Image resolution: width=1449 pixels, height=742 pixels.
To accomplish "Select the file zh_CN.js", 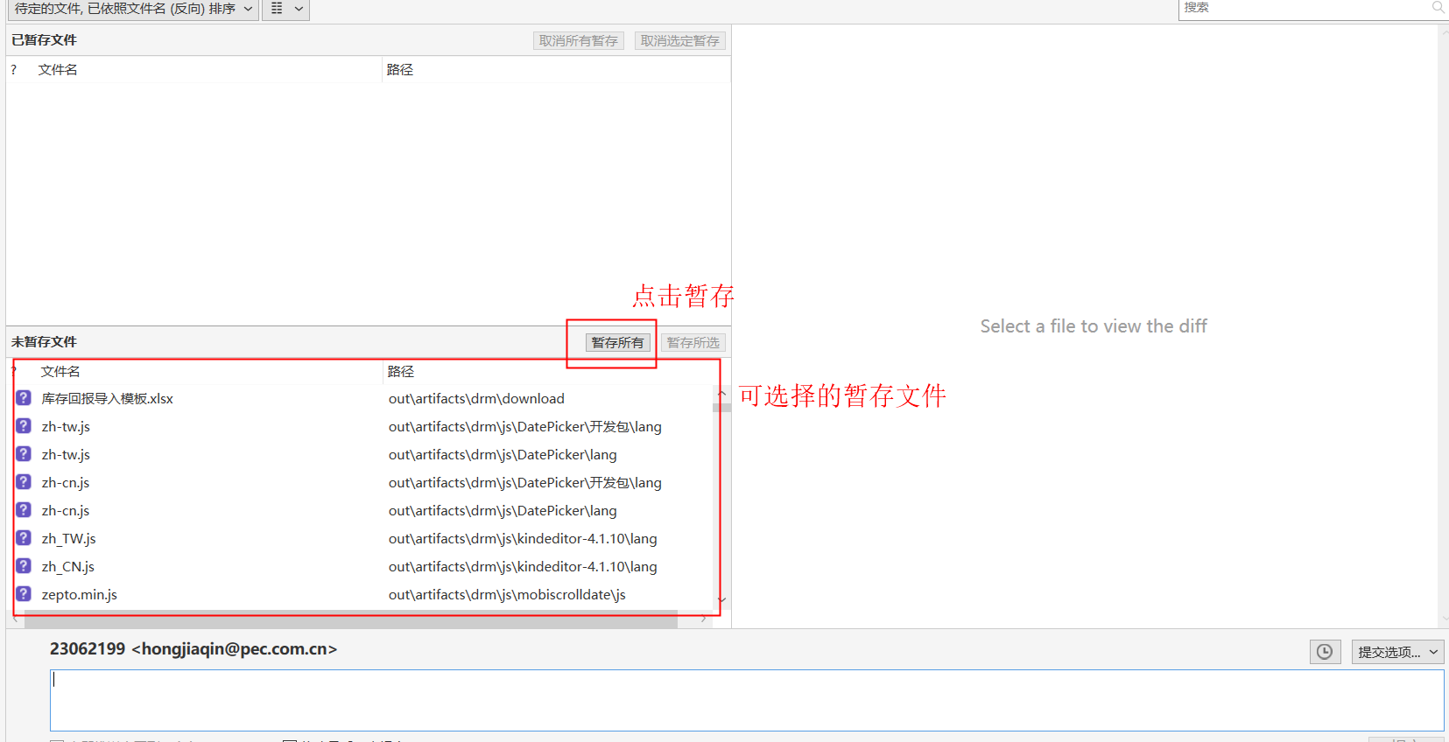I will 68,566.
